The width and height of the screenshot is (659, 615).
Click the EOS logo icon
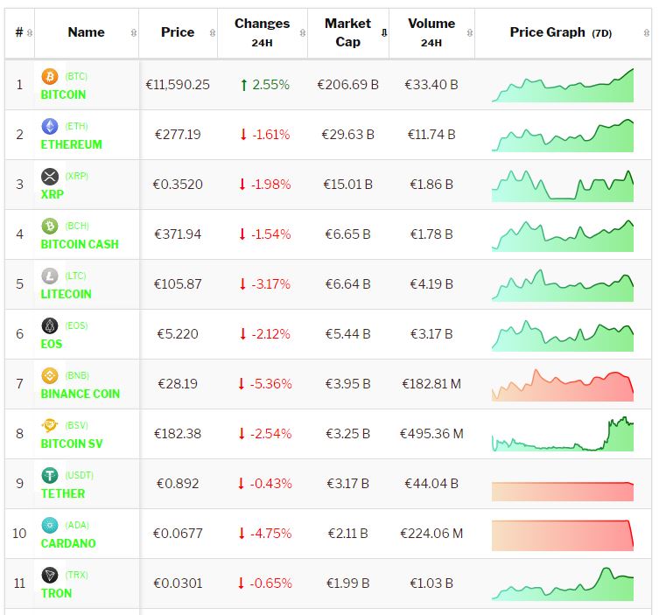50,326
